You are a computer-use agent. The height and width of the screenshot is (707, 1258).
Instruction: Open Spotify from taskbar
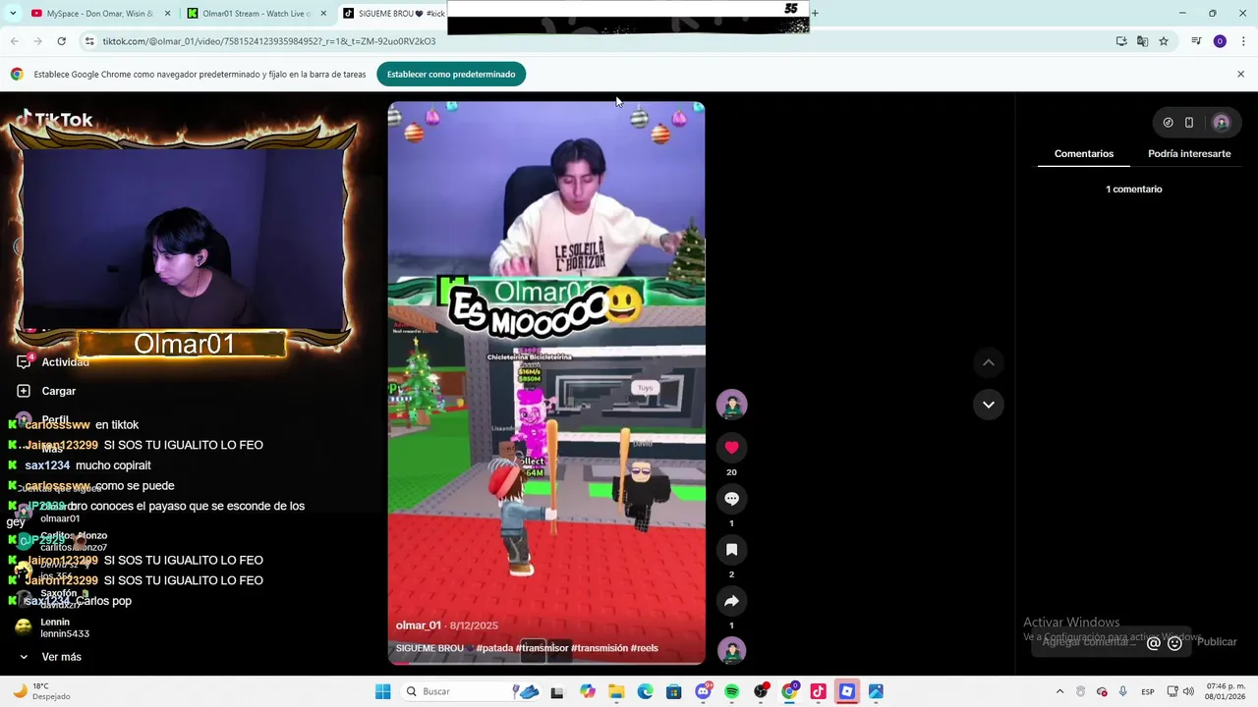tap(731, 691)
